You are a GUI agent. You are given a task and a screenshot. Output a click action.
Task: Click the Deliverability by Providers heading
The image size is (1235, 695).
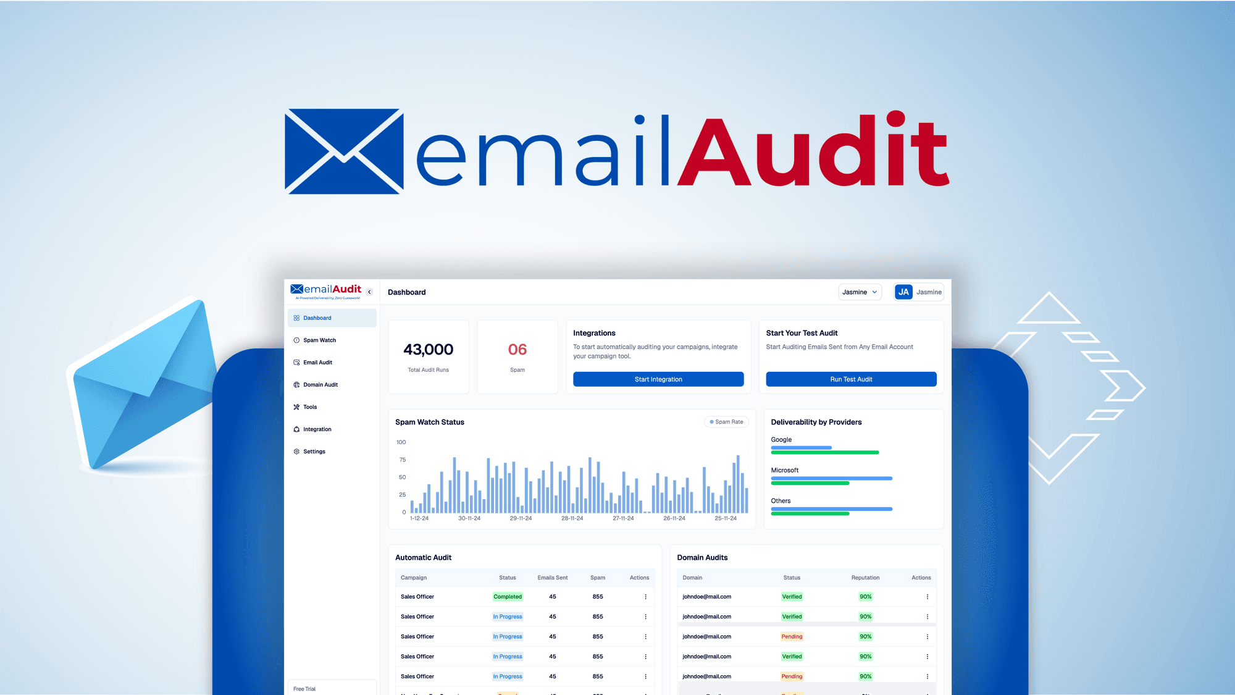tap(816, 422)
